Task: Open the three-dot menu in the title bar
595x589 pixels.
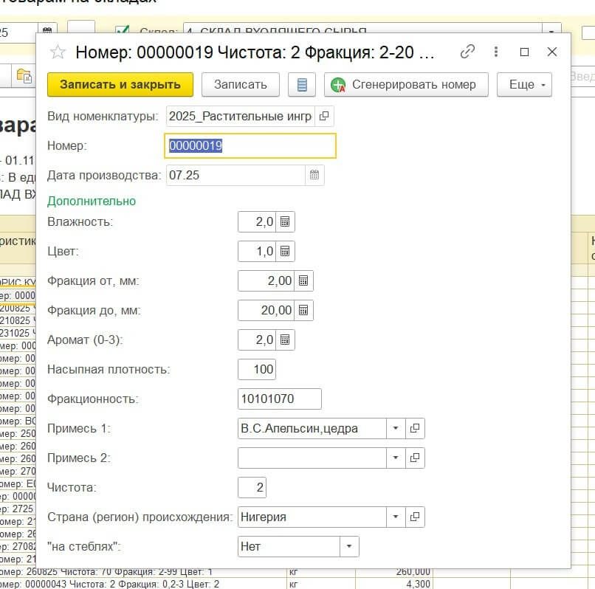Action: (x=496, y=52)
